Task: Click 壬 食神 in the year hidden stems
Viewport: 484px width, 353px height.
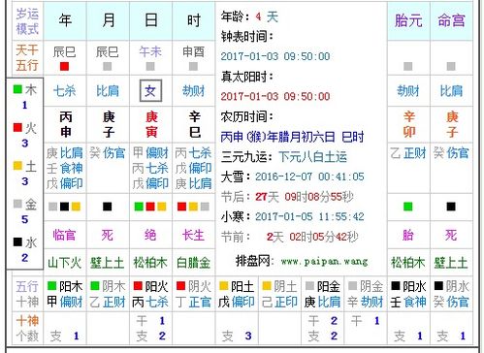Action: coord(65,169)
